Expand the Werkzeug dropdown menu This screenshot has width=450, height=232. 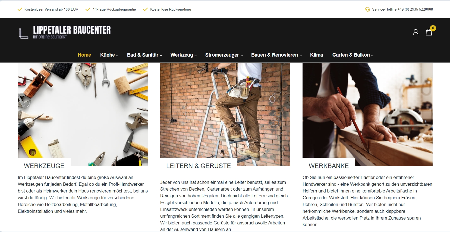coord(183,55)
